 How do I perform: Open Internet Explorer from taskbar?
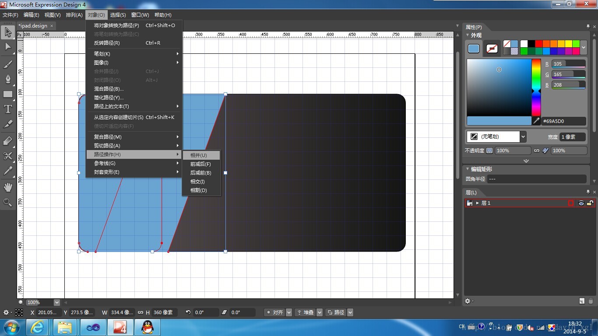[x=38, y=327]
